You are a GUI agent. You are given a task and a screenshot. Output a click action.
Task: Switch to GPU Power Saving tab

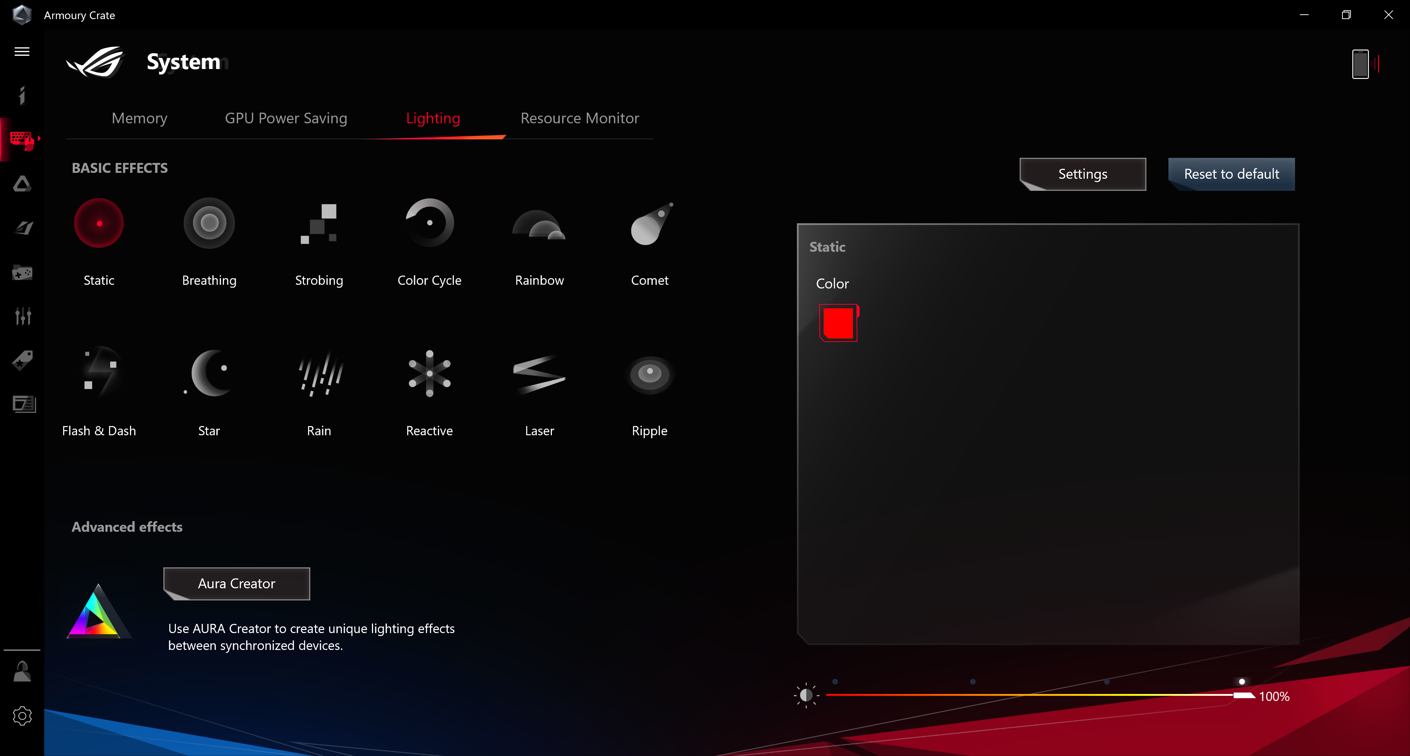click(286, 118)
